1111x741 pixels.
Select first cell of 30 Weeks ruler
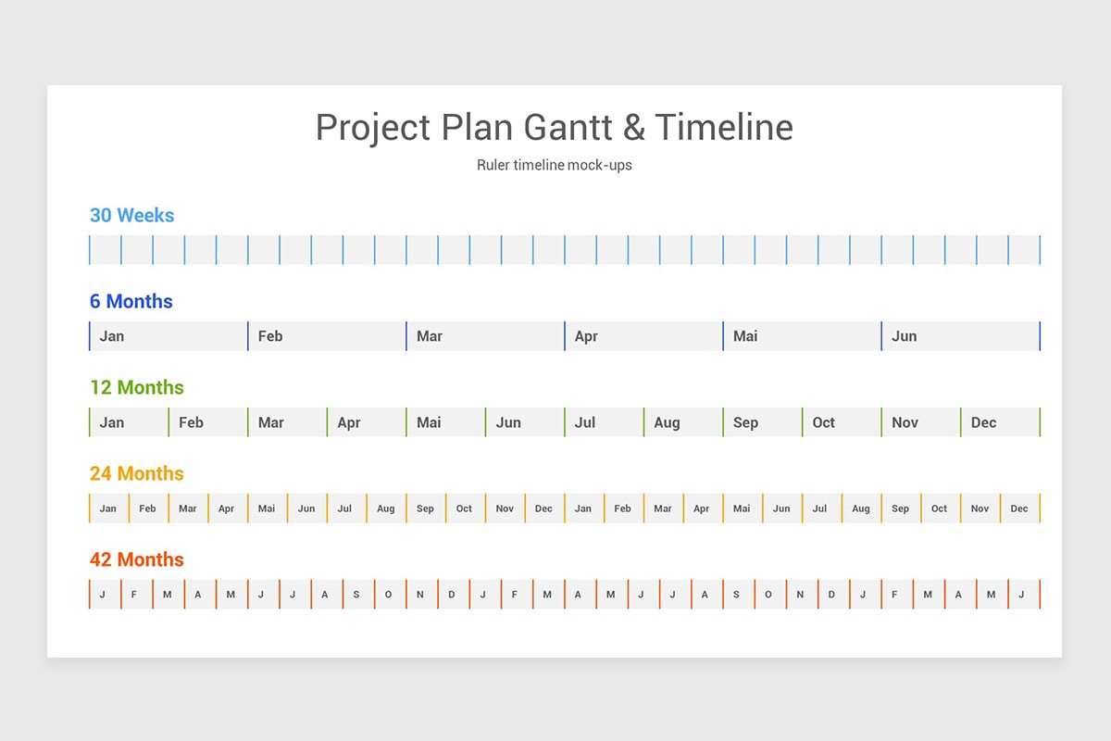[x=106, y=250]
